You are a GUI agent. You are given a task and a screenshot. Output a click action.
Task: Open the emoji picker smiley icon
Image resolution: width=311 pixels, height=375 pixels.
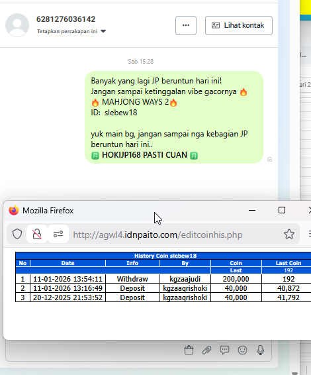242,350
